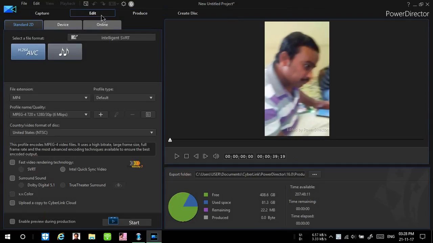This screenshot has width=433, height=243.
Task: Open the Country/video format dropdown
Action: (x=82, y=132)
